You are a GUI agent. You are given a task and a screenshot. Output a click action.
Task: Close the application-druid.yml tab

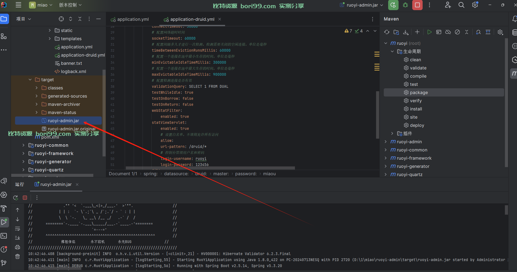220,19
